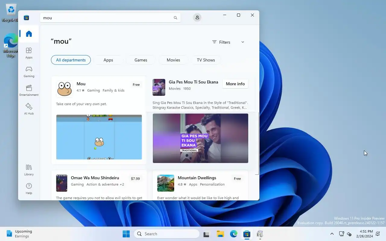The image size is (386, 241).
Task: Select the All departments filter
Action: (71, 60)
